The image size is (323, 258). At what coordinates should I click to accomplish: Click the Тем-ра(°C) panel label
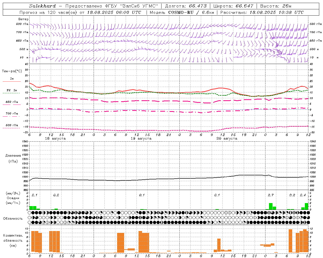click(12, 71)
